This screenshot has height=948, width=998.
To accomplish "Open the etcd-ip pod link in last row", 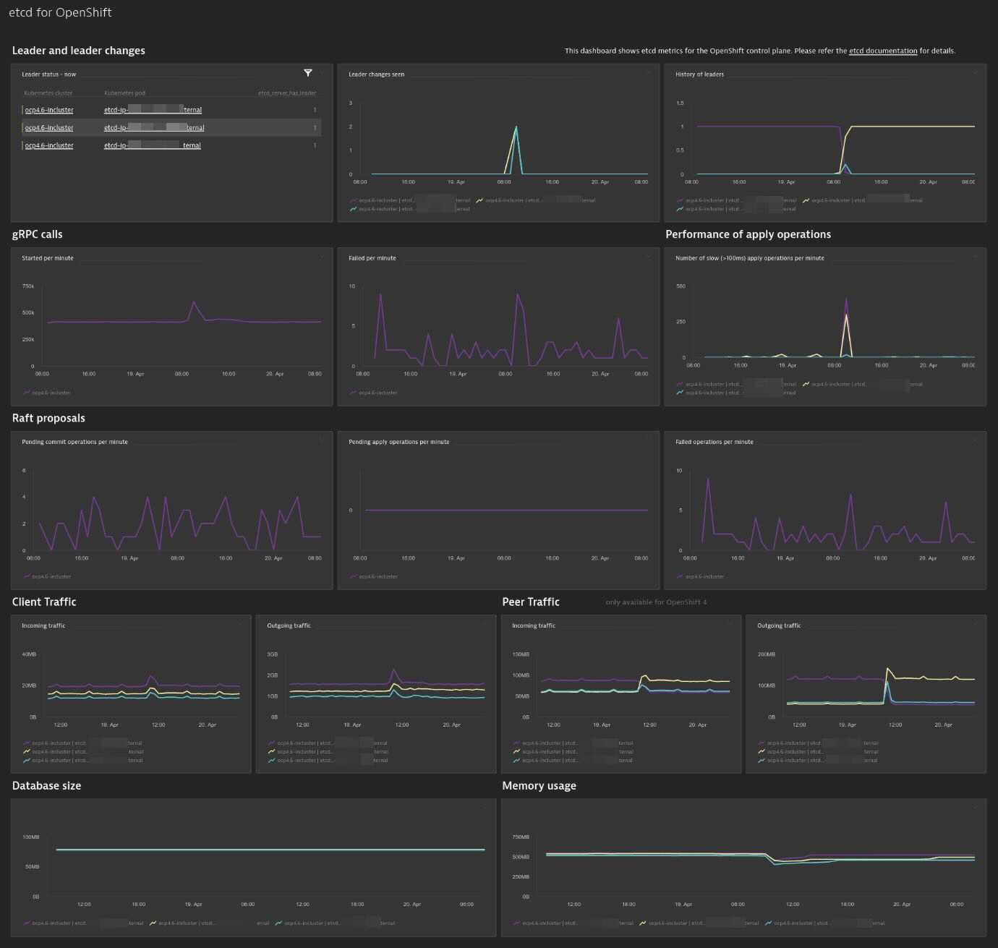I will tap(153, 145).
